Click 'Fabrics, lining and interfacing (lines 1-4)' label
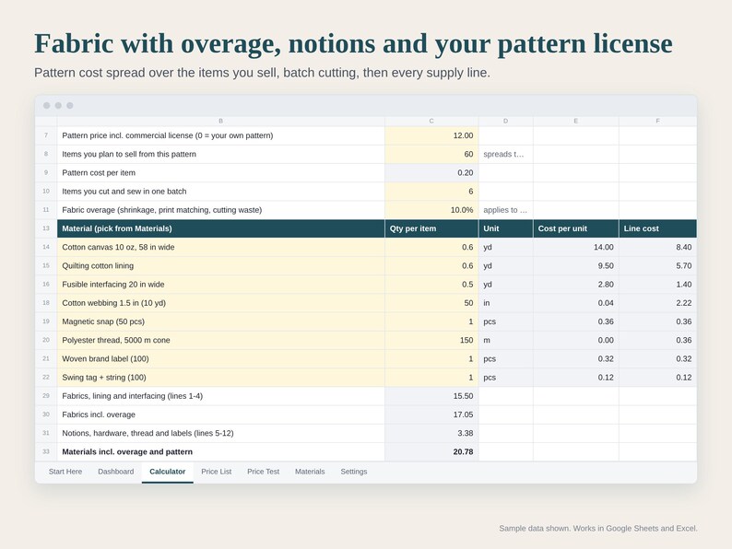The width and height of the screenshot is (732, 549). point(132,396)
